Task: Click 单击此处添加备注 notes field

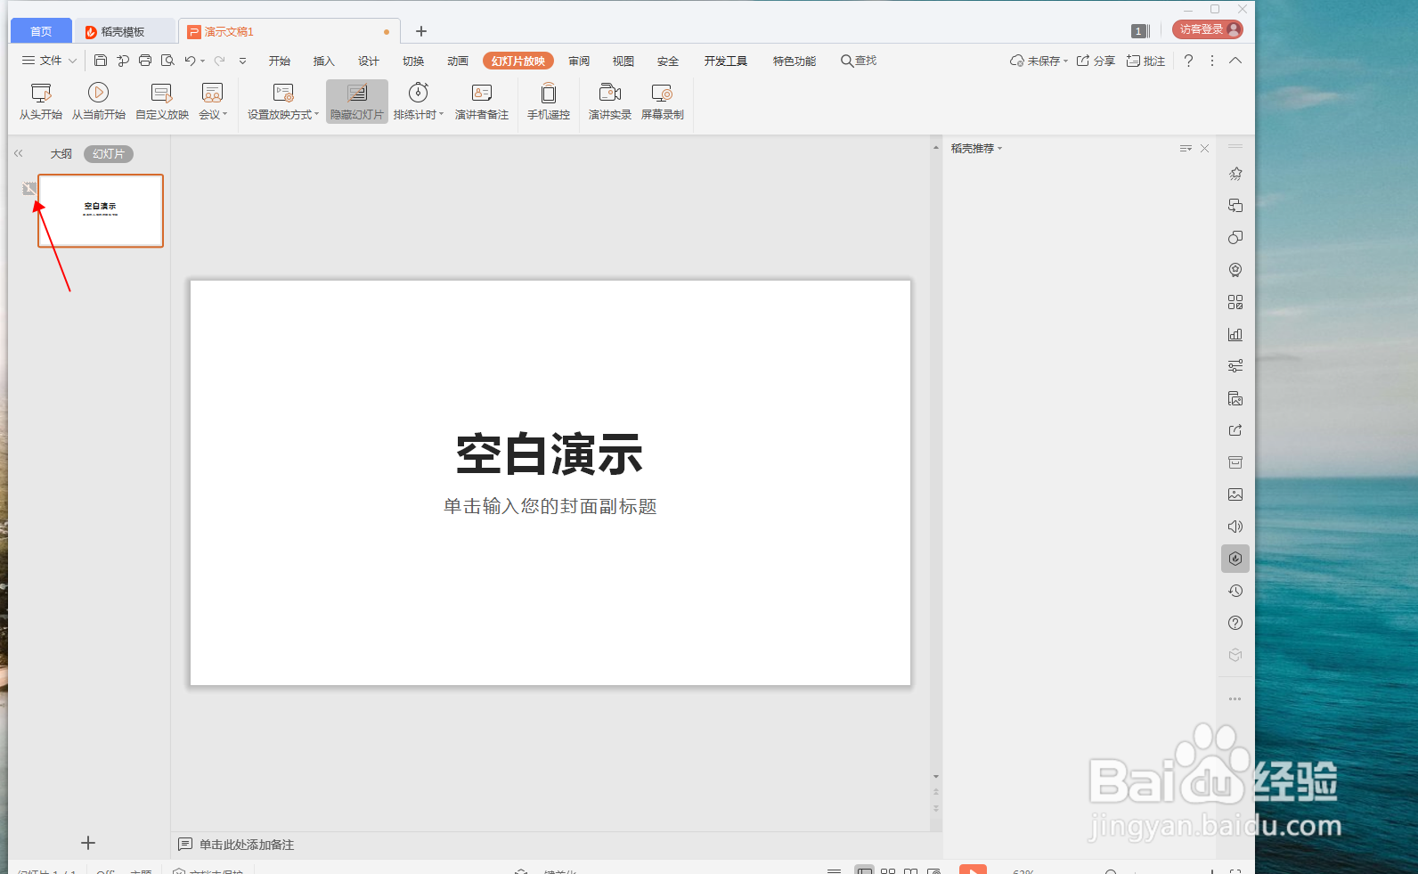Action: click(x=247, y=845)
